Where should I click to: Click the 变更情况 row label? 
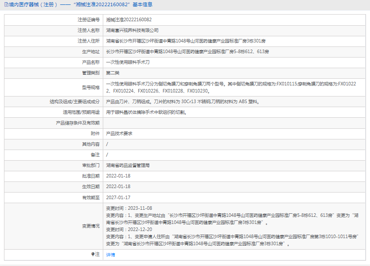pos(91,226)
